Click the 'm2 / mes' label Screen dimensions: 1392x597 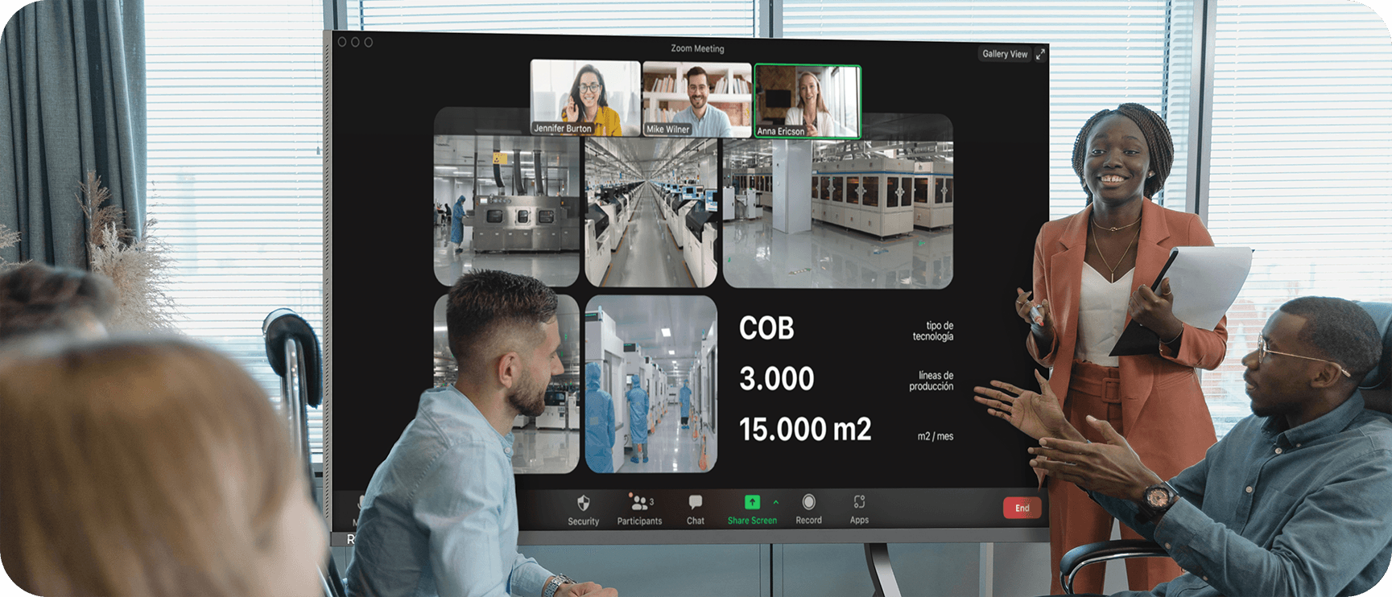pos(936,436)
